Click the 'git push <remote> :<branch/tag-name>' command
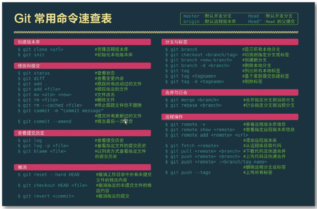 pos(216,162)
